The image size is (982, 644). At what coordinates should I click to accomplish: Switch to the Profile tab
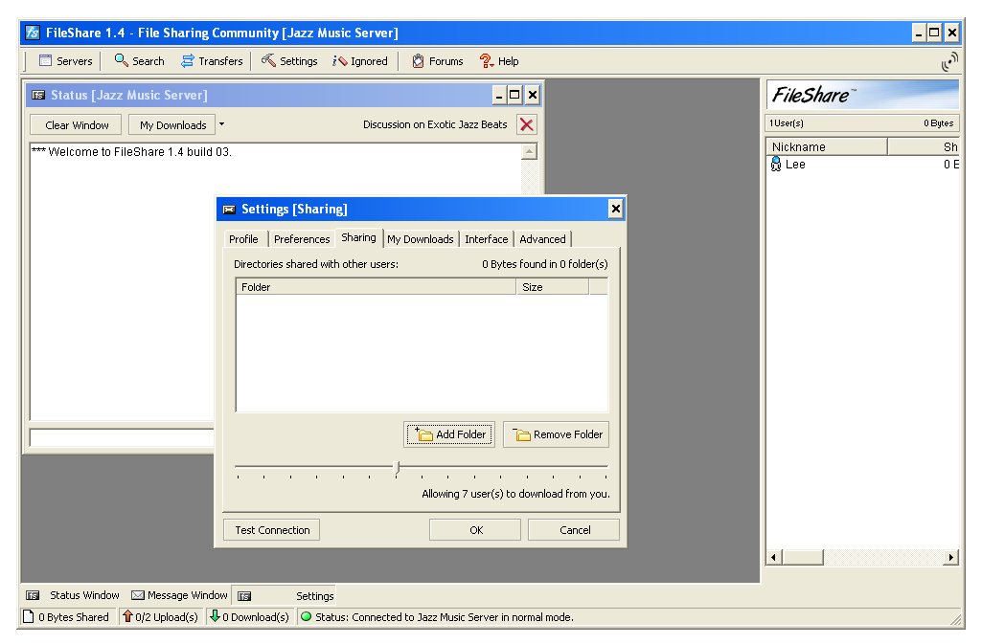point(243,239)
